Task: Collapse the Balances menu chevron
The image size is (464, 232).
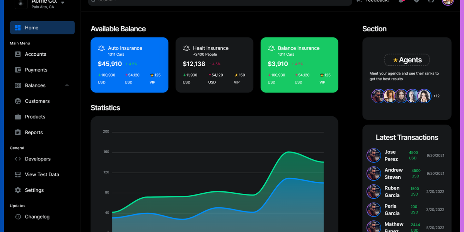Action: (67, 85)
